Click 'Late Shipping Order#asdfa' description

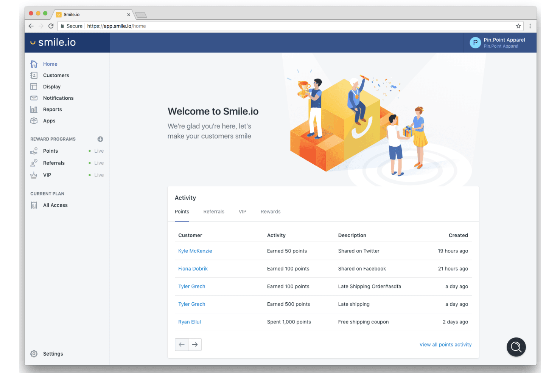tap(370, 286)
